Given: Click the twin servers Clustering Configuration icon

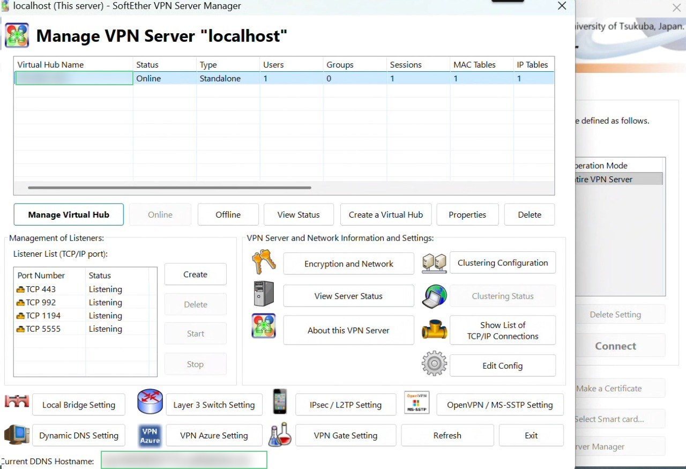Looking at the screenshot, I should 434,263.
